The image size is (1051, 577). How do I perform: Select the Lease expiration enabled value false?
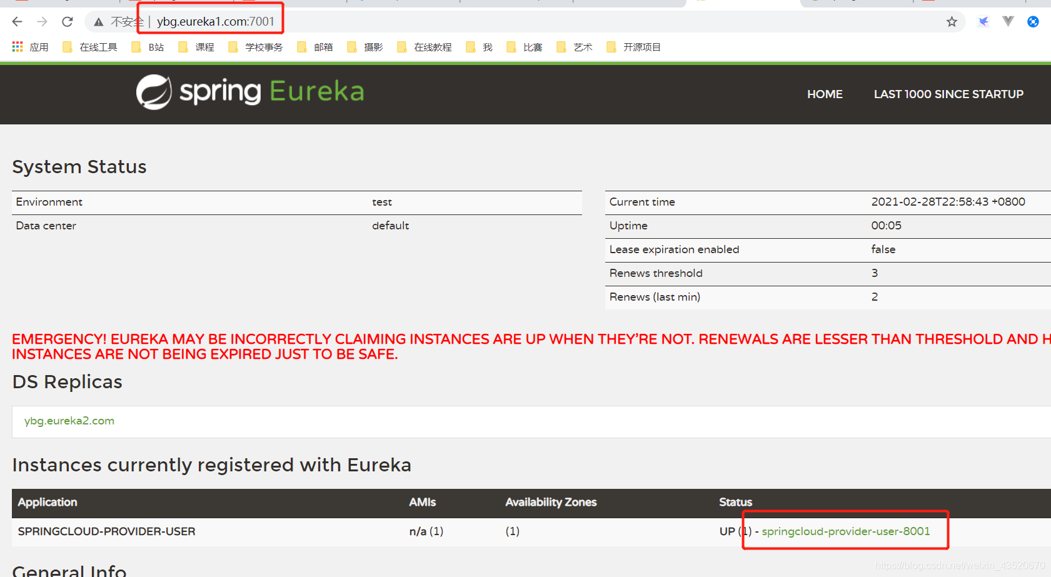883,249
